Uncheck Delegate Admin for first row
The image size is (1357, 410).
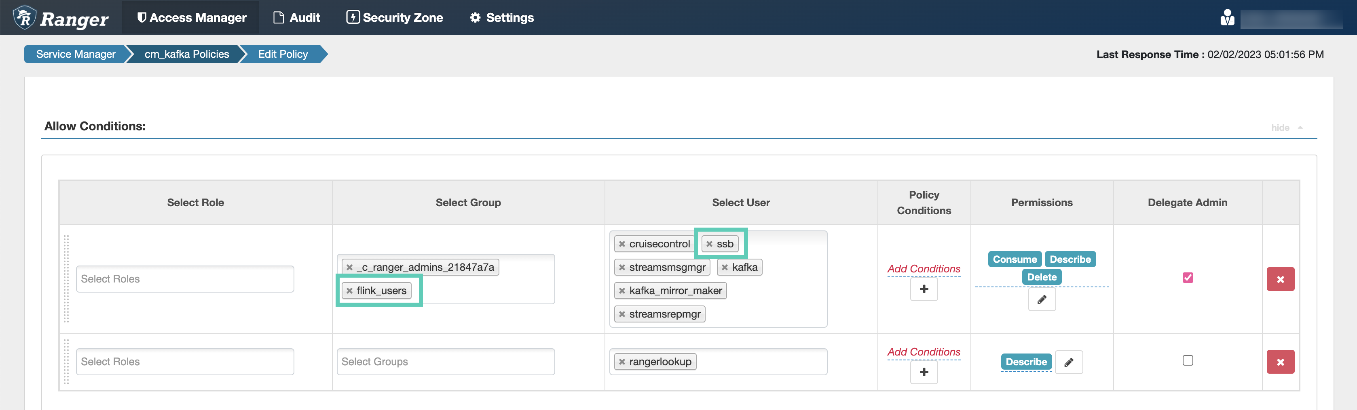click(x=1187, y=278)
